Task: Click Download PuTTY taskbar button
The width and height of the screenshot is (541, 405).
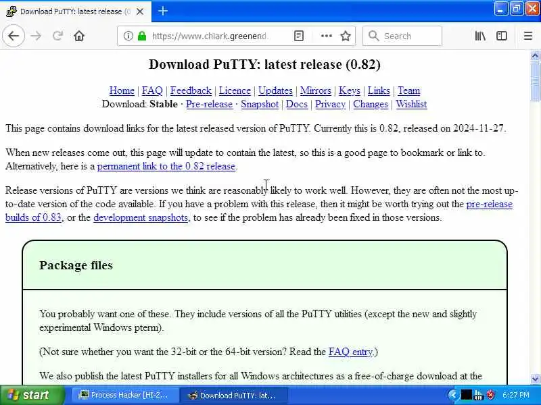Action: pos(234,396)
